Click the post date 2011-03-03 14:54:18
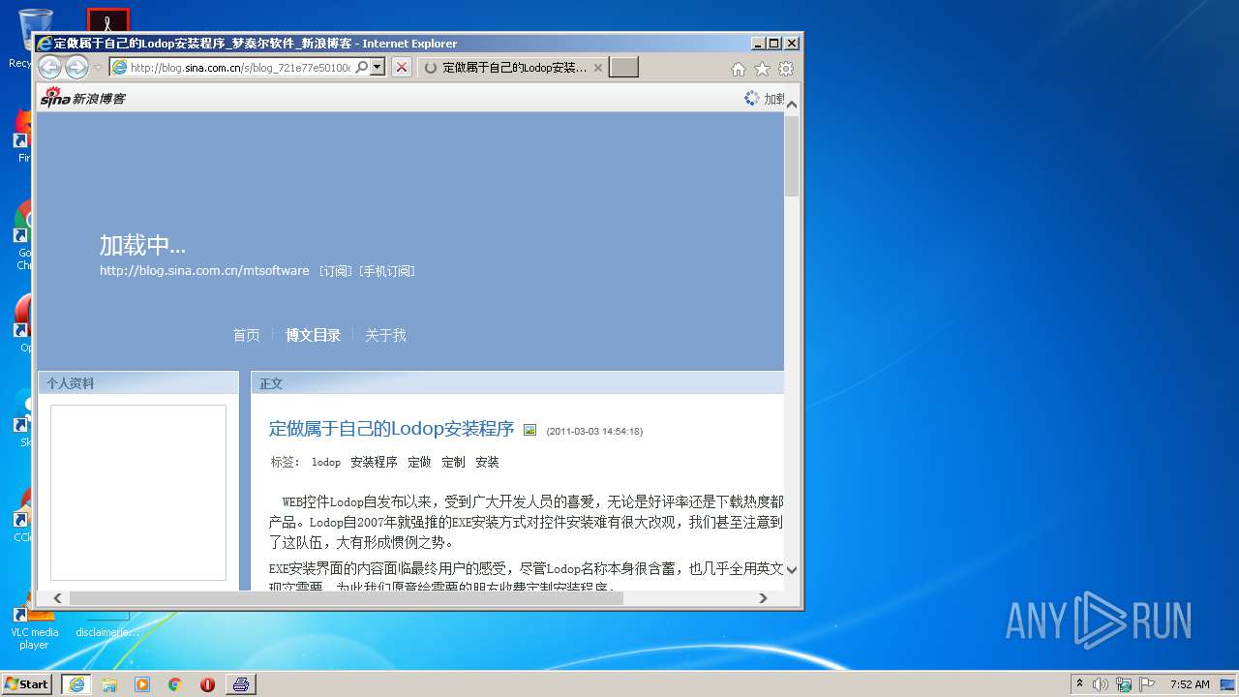Screen dimensions: 1239x697 point(594,431)
